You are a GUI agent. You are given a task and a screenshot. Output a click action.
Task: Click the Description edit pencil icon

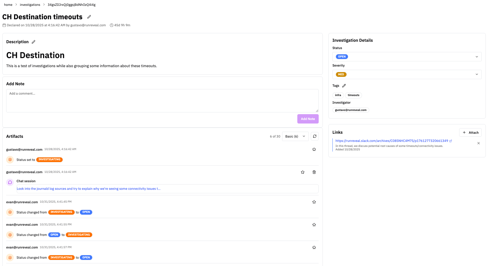click(34, 42)
